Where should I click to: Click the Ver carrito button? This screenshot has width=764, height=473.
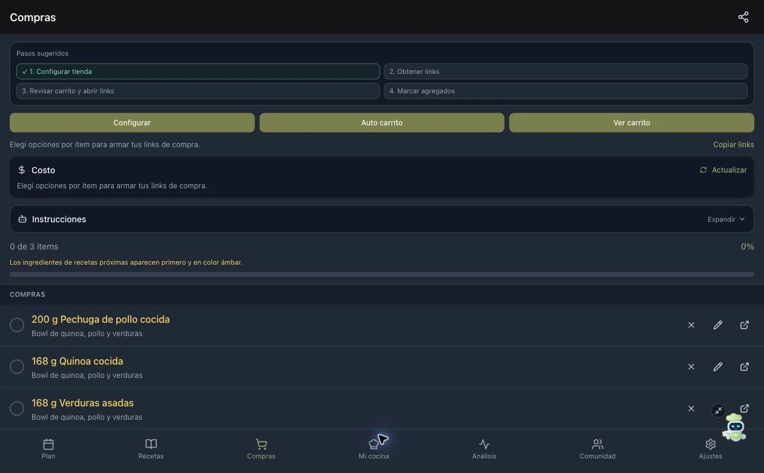(631, 122)
